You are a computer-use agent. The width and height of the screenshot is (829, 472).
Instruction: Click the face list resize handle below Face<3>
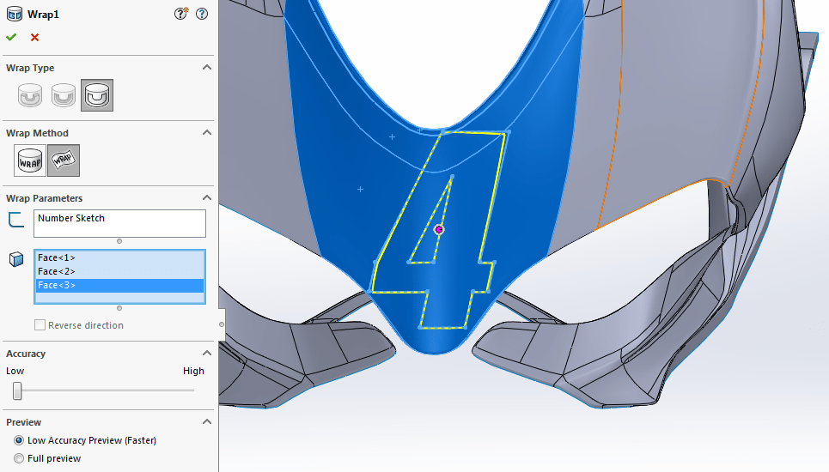point(119,308)
